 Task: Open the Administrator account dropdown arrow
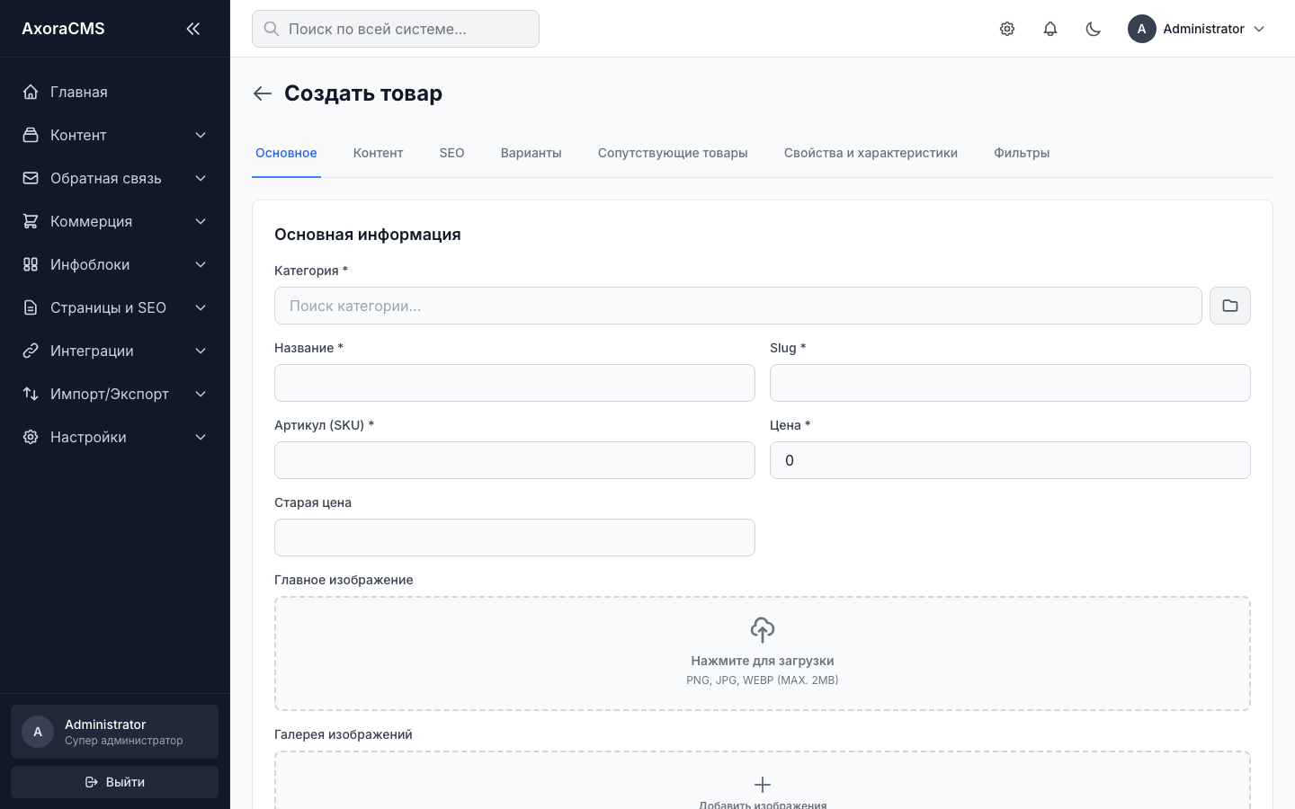1259,29
